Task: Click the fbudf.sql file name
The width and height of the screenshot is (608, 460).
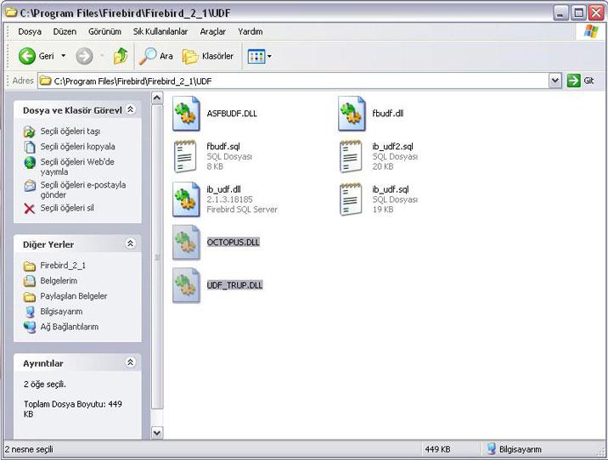Action: [223, 147]
